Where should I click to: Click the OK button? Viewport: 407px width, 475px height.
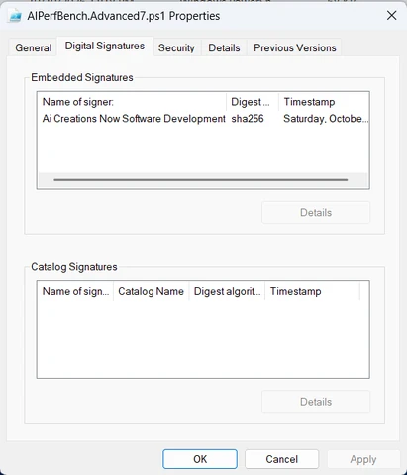[200, 459]
